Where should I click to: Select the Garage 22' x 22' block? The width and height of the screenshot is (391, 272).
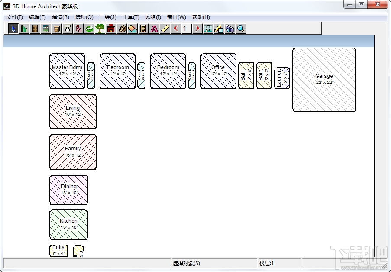click(x=324, y=80)
